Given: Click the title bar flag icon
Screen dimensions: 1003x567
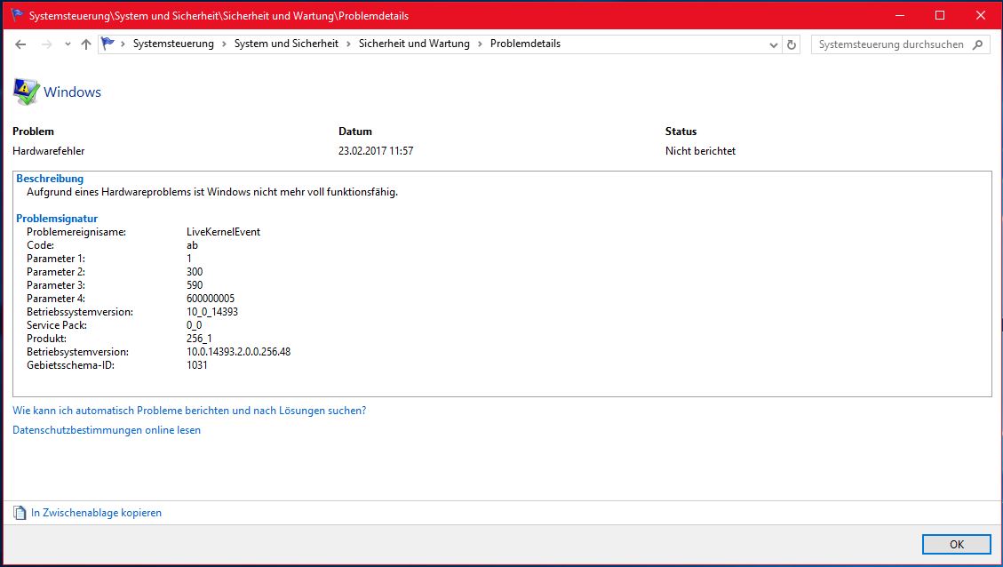Looking at the screenshot, I should click(x=17, y=15).
